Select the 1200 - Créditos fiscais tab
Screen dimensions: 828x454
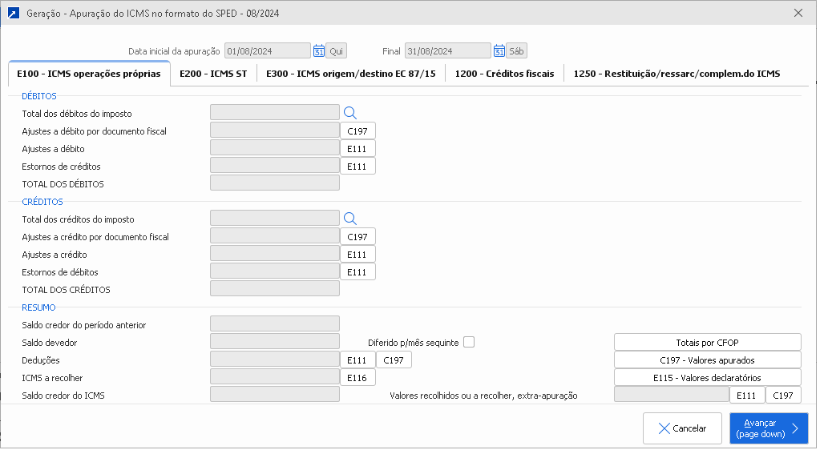[504, 74]
